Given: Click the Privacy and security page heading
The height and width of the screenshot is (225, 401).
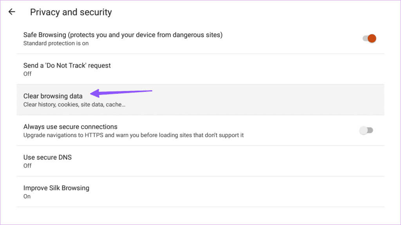Looking at the screenshot, I should [71, 12].
